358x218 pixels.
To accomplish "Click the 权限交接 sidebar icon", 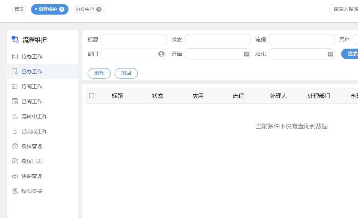I will tap(15, 191).
